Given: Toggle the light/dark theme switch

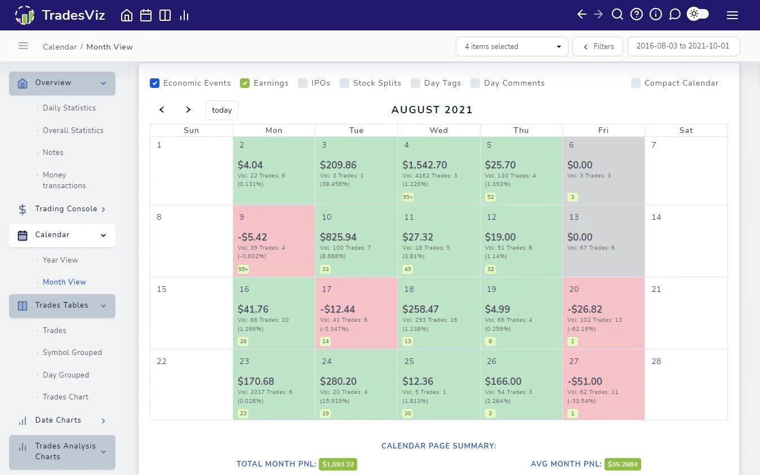Looking at the screenshot, I should point(698,14).
